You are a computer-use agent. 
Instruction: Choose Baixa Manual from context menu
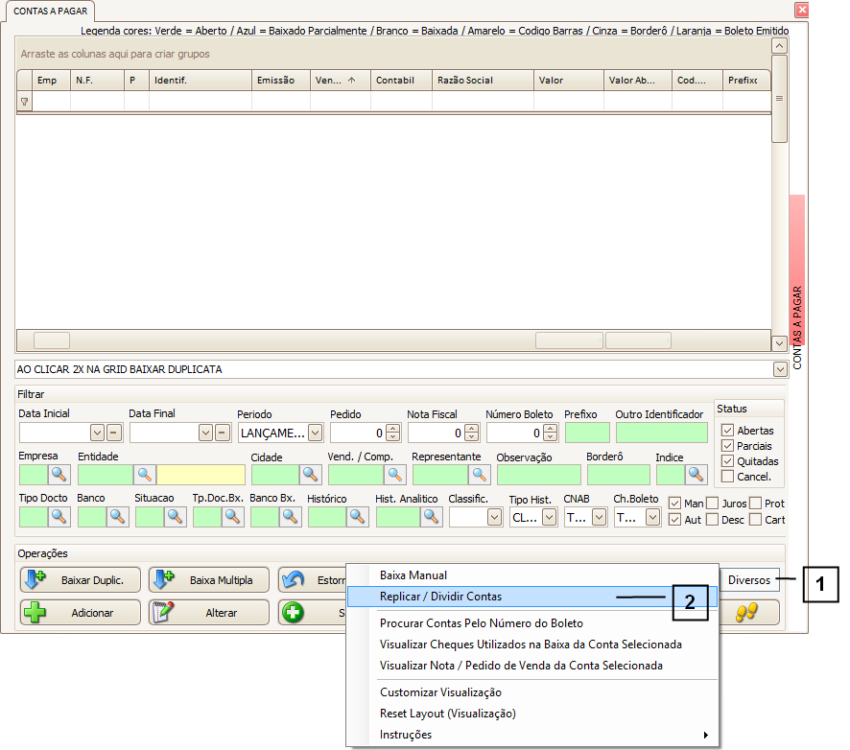[x=413, y=575]
